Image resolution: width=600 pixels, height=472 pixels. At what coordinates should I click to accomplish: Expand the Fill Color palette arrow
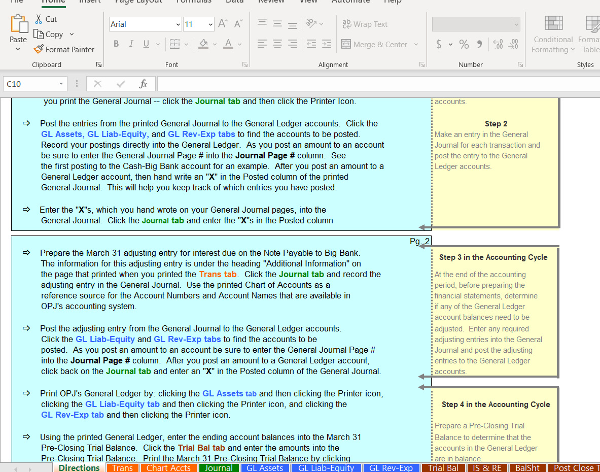pos(215,44)
